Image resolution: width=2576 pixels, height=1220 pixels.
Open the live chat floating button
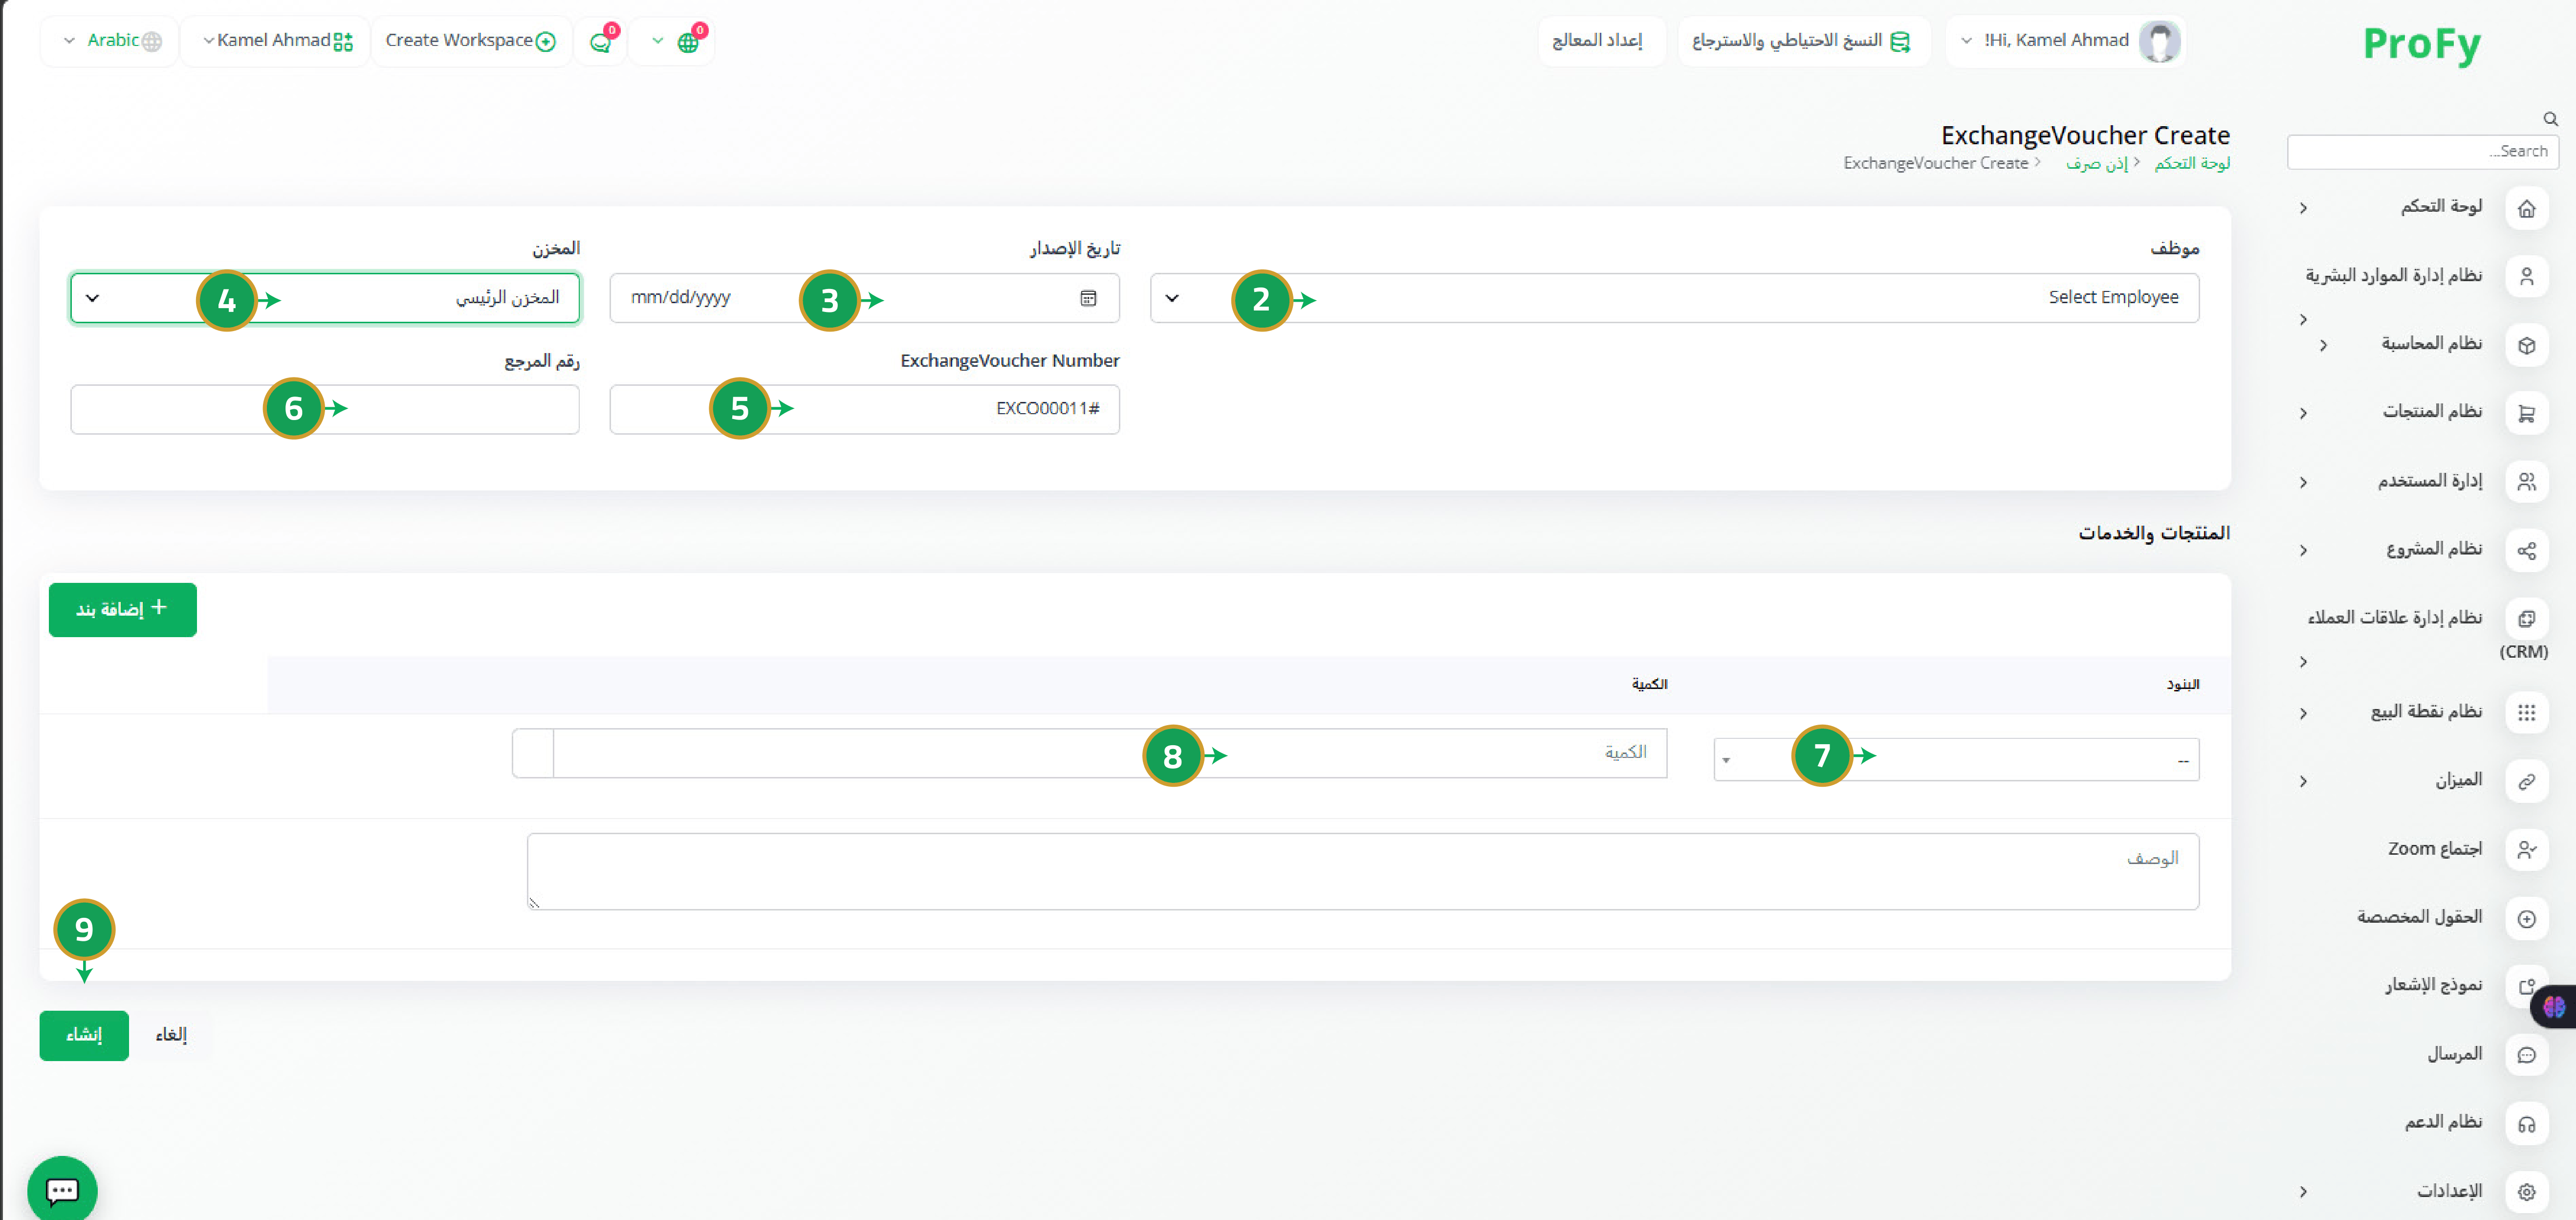click(x=62, y=1189)
